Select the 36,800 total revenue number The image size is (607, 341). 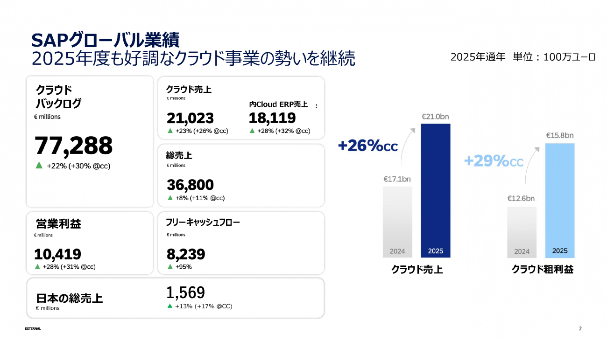[x=190, y=185]
